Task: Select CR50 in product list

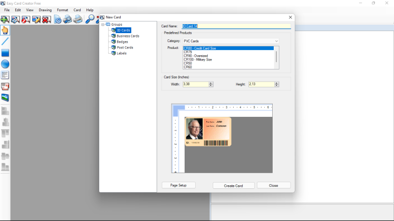Action: (x=228, y=63)
